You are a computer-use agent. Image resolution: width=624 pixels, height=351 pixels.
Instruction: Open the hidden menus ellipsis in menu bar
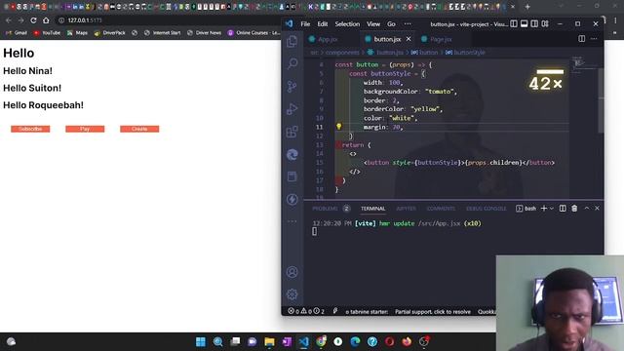pyautogui.click(x=408, y=23)
